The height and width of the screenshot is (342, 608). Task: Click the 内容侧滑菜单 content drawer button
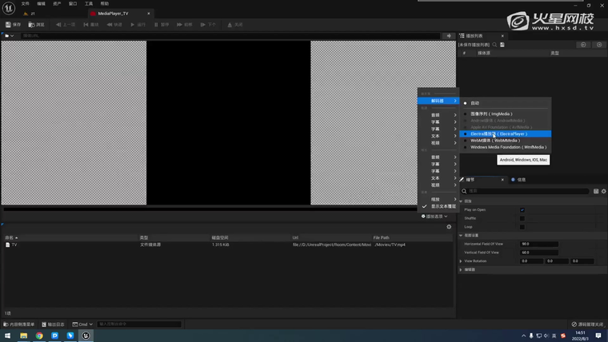pyautogui.click(x=19, y=324)
